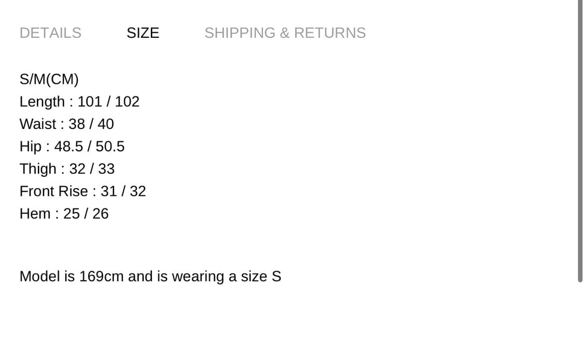Click the Length value 101

tap(90, 102)
